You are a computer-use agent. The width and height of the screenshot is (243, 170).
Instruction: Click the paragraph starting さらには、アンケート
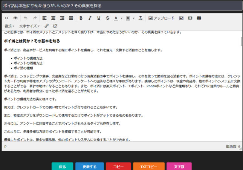[63, 124]
